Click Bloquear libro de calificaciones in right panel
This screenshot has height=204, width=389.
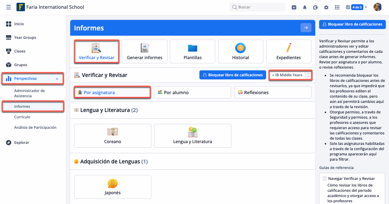[352, 24]
